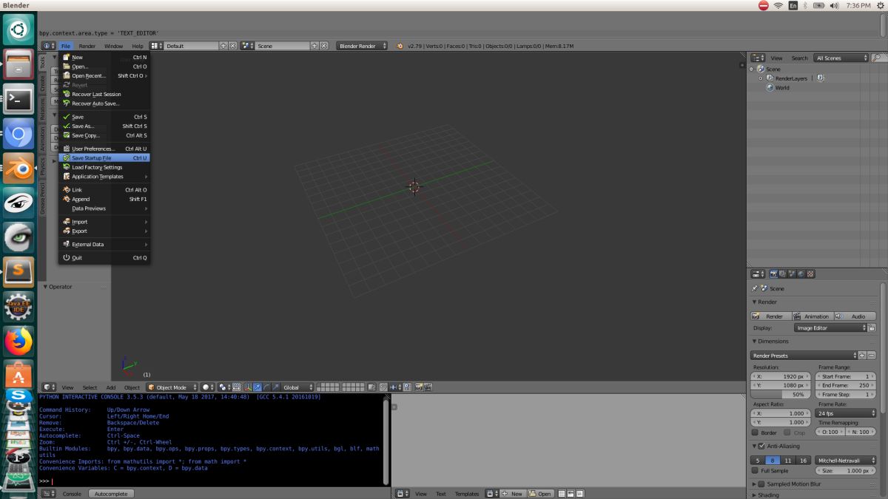The height and width of the screenshot is (499, 888).
Task: Click the New button in text editor
Action: (x=513, y=494)
